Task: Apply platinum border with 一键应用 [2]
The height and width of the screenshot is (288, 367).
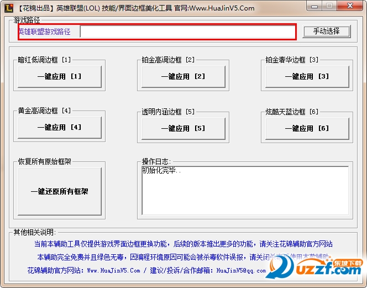Action: point(183,77)
